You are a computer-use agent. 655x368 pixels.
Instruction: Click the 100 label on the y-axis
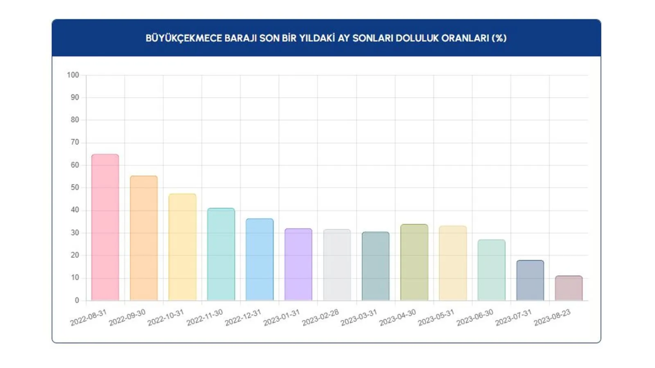point(73,75)
